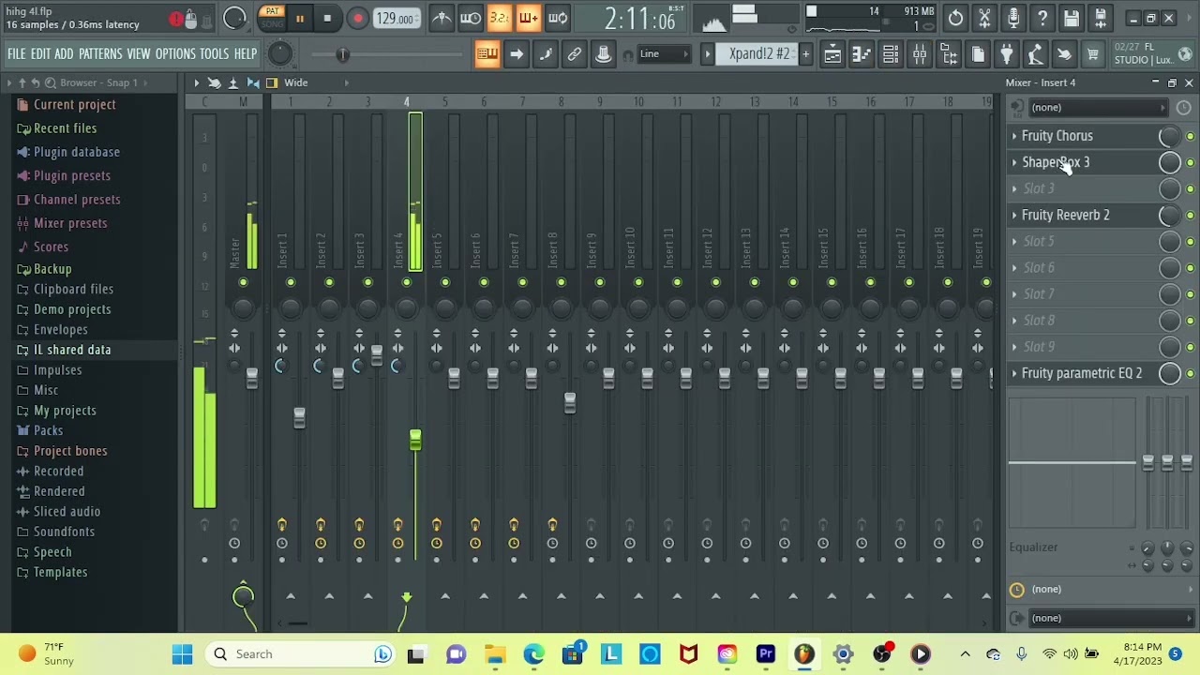Open tempo tapper icon
Image resolution: width=1200 pixels, height=675 pixels.
(x=1035, y=54)
